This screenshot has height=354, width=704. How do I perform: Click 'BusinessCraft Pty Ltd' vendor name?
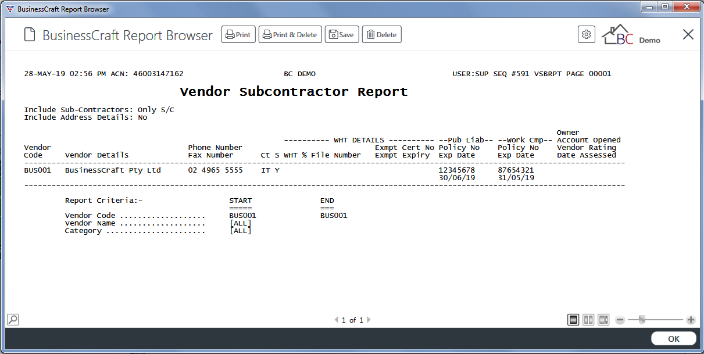click(x=113, y=170)
